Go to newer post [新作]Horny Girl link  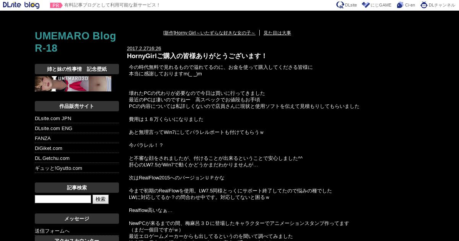(209, 33)
